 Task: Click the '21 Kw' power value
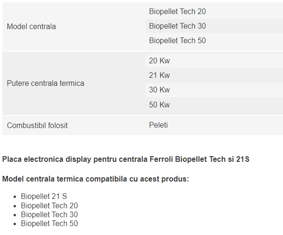click(159, 75)
